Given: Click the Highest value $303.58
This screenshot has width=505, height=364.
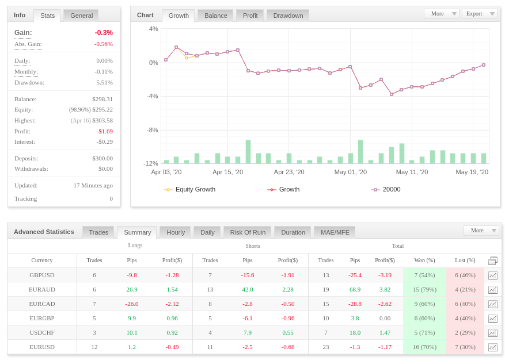Looking at the screenshot, I should (x=102, y=121).
